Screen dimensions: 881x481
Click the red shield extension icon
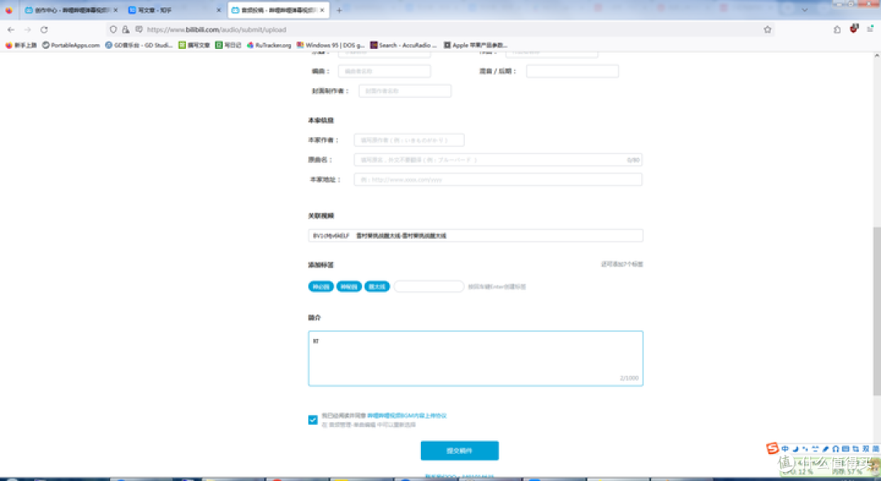coord(854,29)
